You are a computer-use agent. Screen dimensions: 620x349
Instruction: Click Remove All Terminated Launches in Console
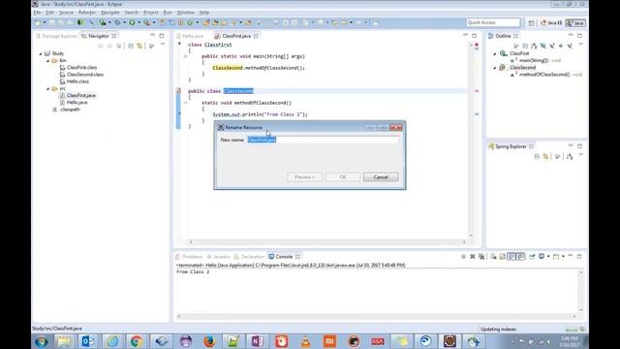(481, 256)
